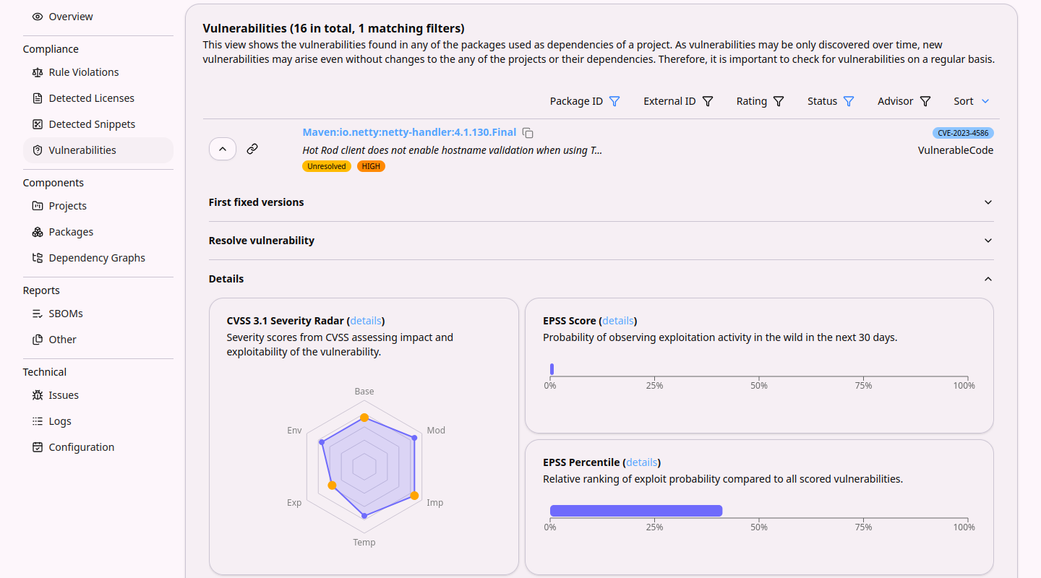Screen dimensions: 1041x578
Task: Click the Dependency Graphs tree icon
Action: 38,258
